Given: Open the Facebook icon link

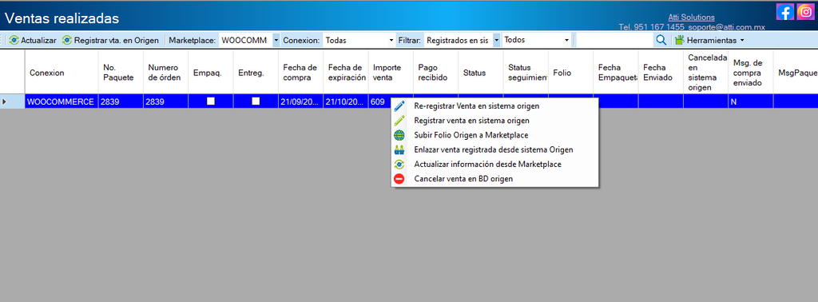Looking at the screenshot, I should 785,11.
